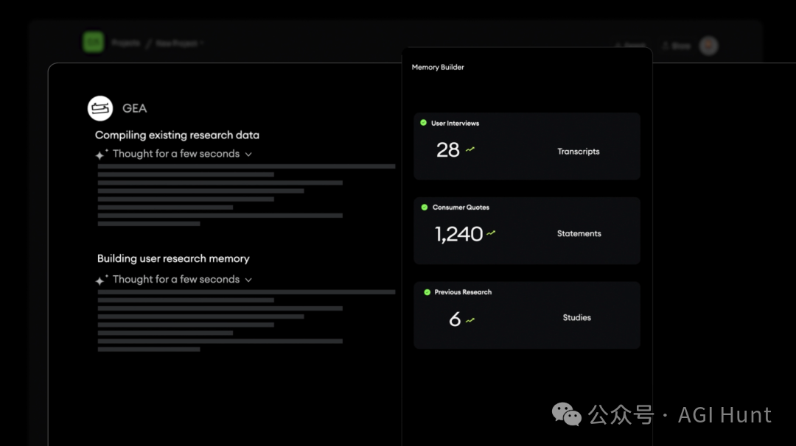796x446 pixels.
Task: Click the Transcripts label
Action: tap(579, 152)
